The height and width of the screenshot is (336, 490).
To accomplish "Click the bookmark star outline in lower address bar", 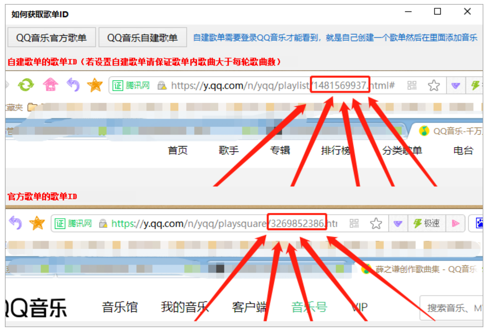I will coord(376,223).
